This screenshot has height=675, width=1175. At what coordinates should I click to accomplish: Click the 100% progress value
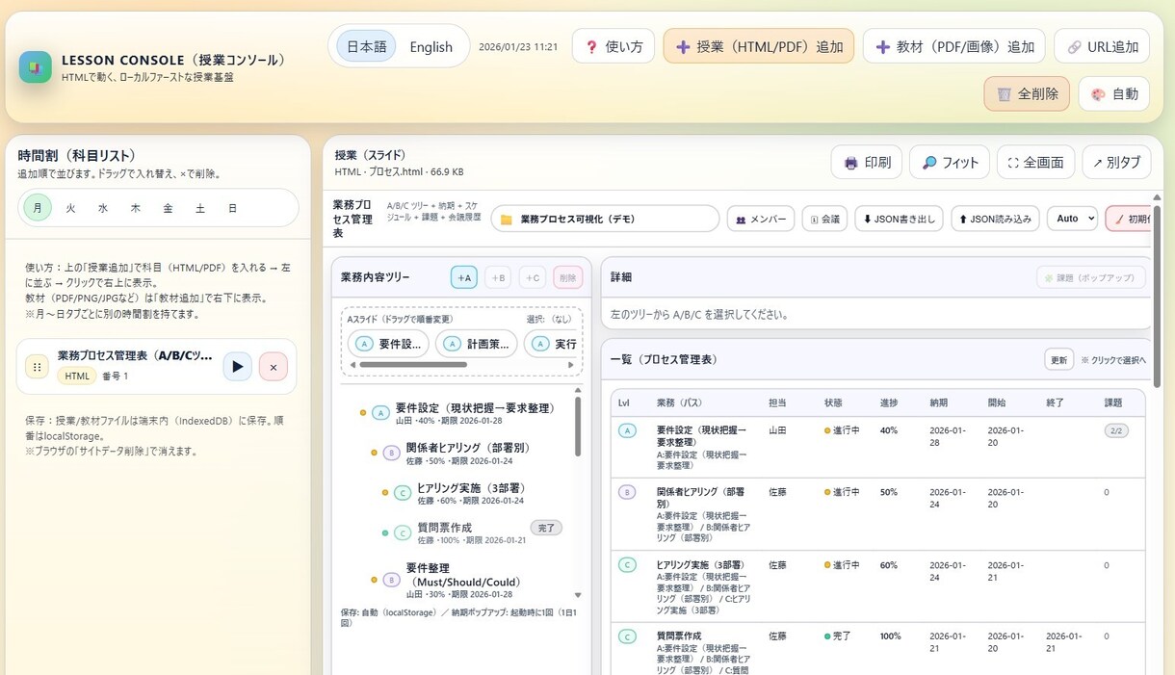pyautogui.click(x=891, y=636)
